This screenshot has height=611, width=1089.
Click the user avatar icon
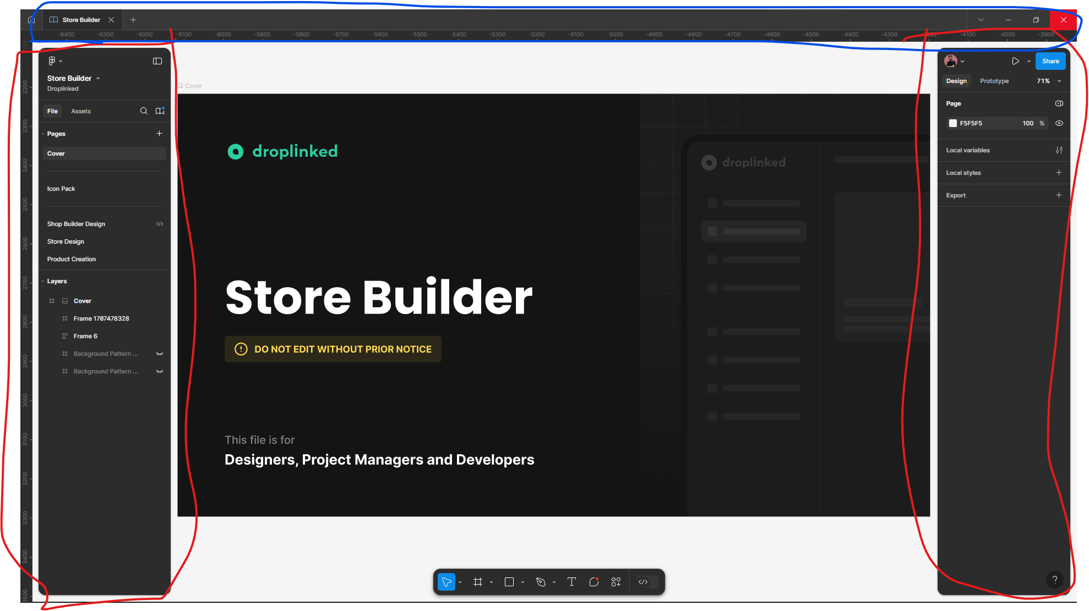click(951, 61)
